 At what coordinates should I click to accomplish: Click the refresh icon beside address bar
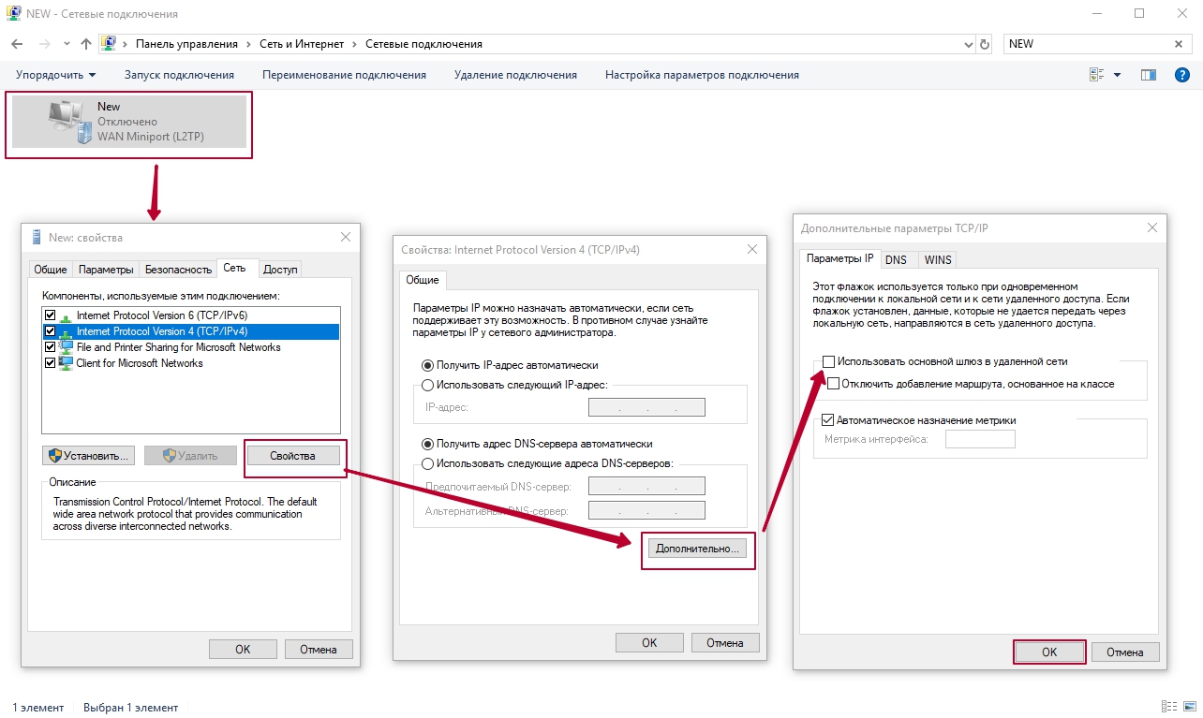[x=984, y=44]
